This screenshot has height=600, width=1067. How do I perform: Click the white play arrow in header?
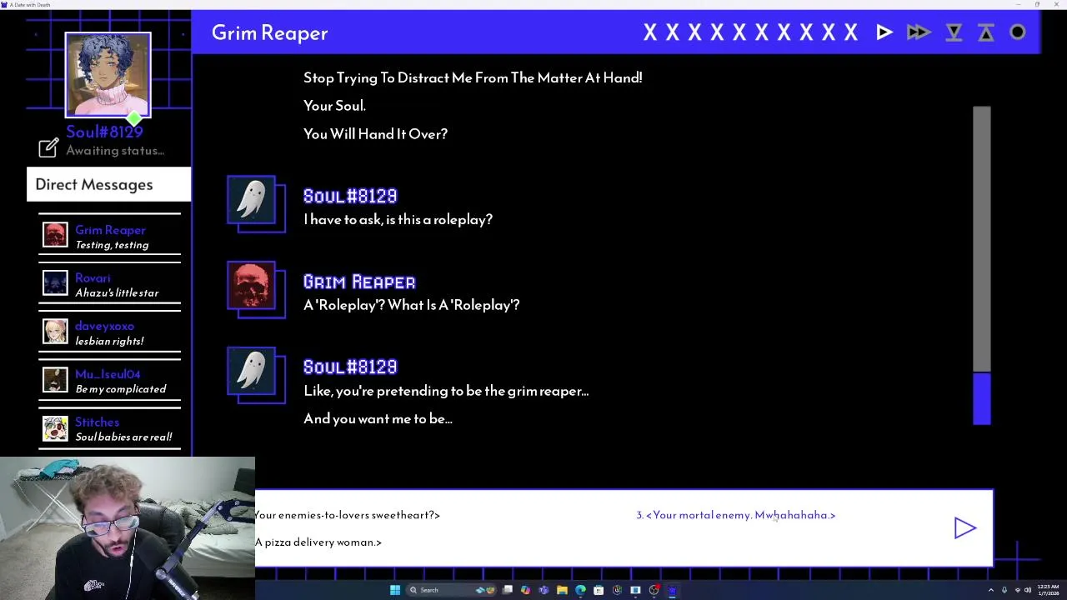pyautogui.click(x=884, y=32)
